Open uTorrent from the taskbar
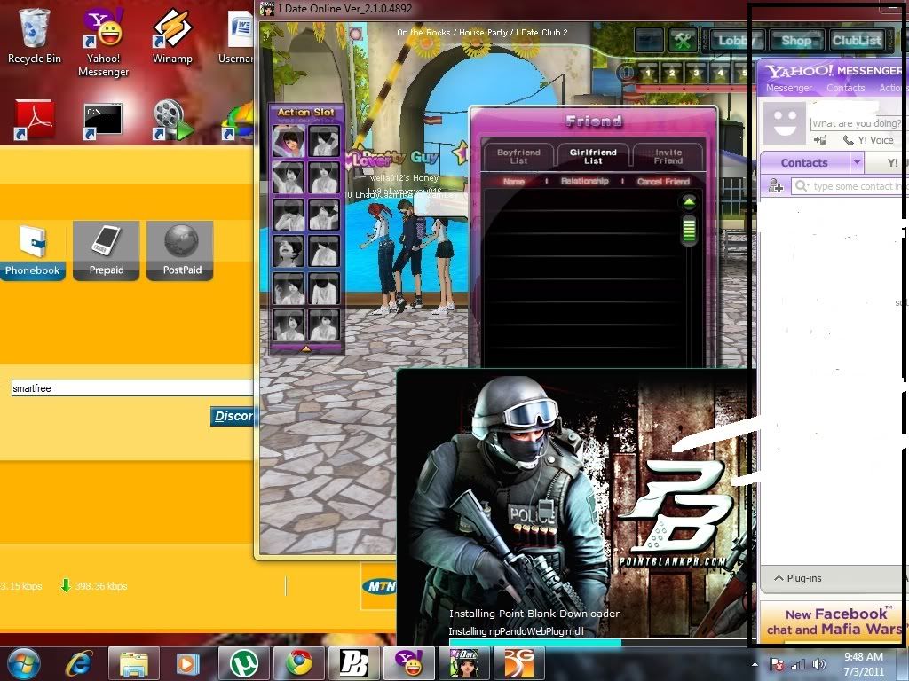 point(243,663)
